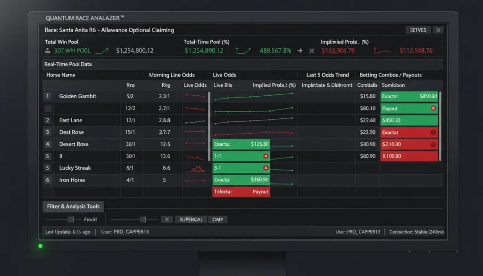483x276 pixels.
Task: Click the SUPERCAL button
Action: 191,220
